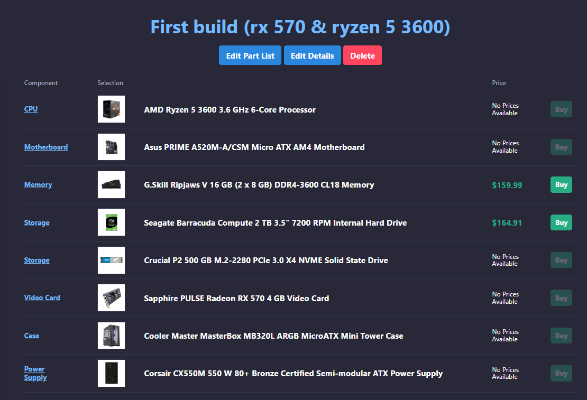Click the Corsair CX550M power supply thumbnail
Viewport: 587px width, 400px height.
111,374
